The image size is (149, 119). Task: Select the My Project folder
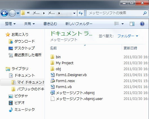[65, 63]
